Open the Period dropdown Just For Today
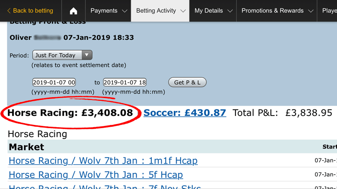Image resolution: width=337 pixels, height=189 pixels. pyautogui.click(x=62, y=56)
